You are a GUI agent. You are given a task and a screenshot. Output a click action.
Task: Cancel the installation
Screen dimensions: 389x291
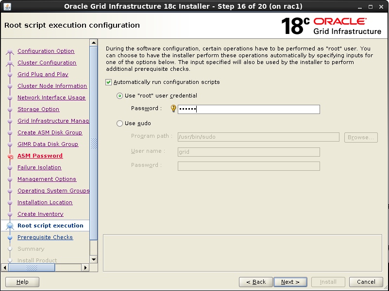366,282
